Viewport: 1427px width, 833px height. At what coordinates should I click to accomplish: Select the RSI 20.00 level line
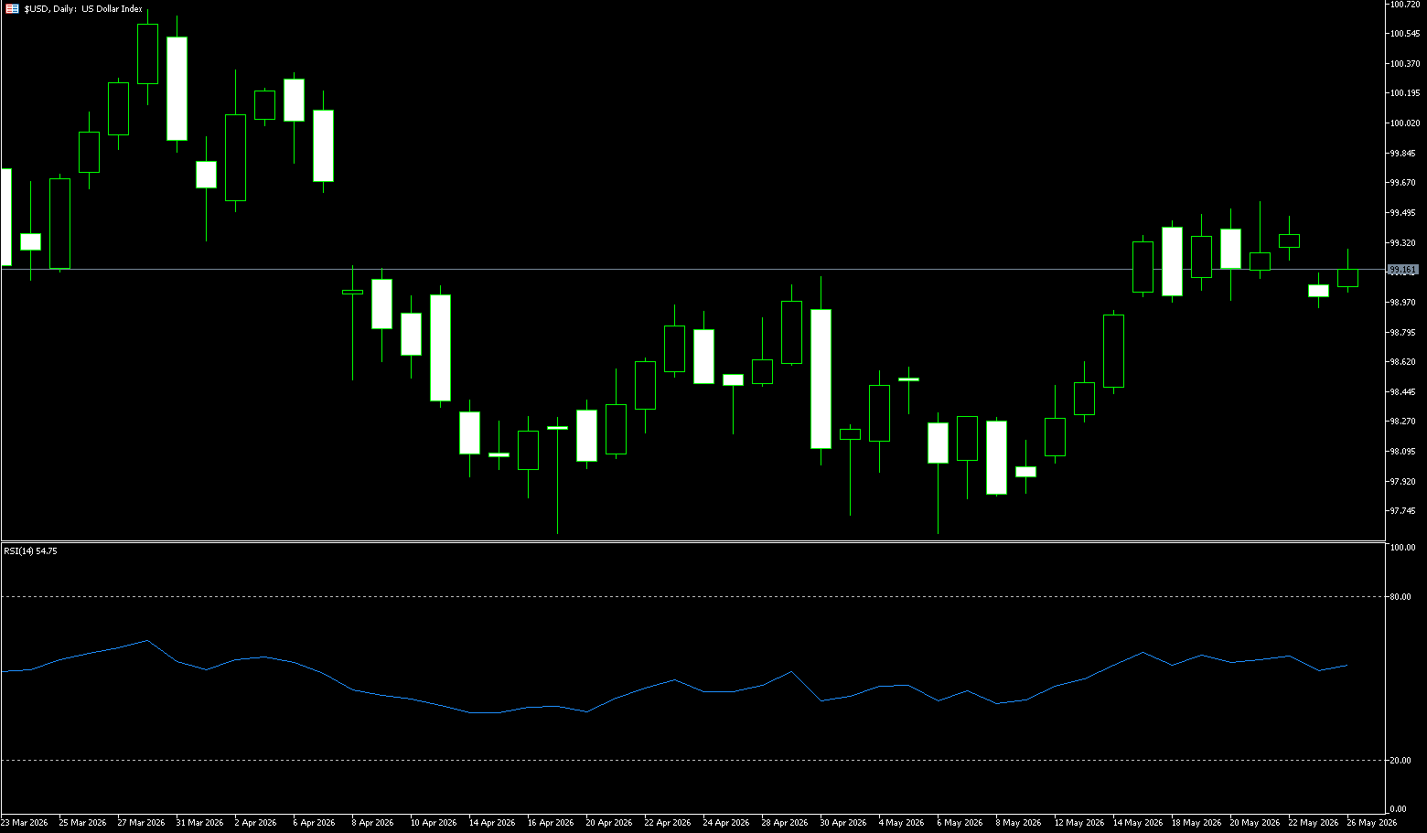[x=693, y=760]
